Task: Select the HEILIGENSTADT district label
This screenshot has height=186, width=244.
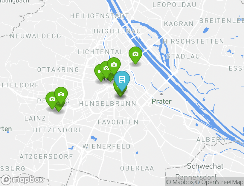Action: click(100, 16)
